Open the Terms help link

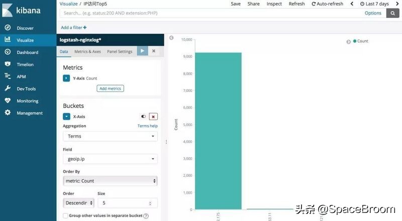pyautogui.click(x=147, y=126)
